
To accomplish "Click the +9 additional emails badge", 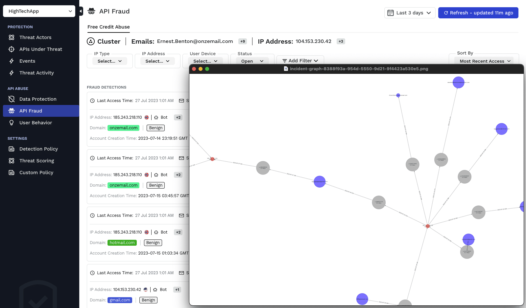I will [x=243, y=41].
